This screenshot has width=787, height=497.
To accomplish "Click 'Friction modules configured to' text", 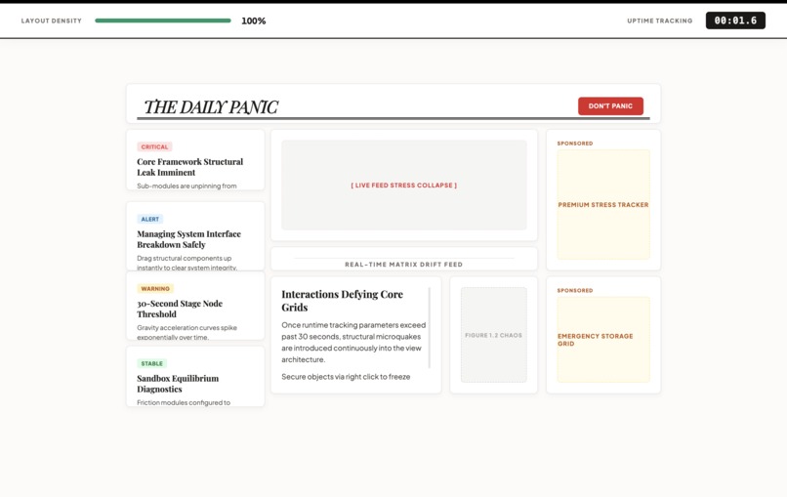I will pos(184,402).
